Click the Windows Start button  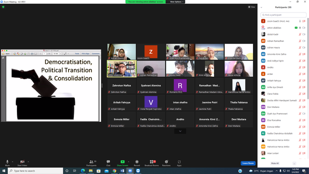click(x=4, y=171)
